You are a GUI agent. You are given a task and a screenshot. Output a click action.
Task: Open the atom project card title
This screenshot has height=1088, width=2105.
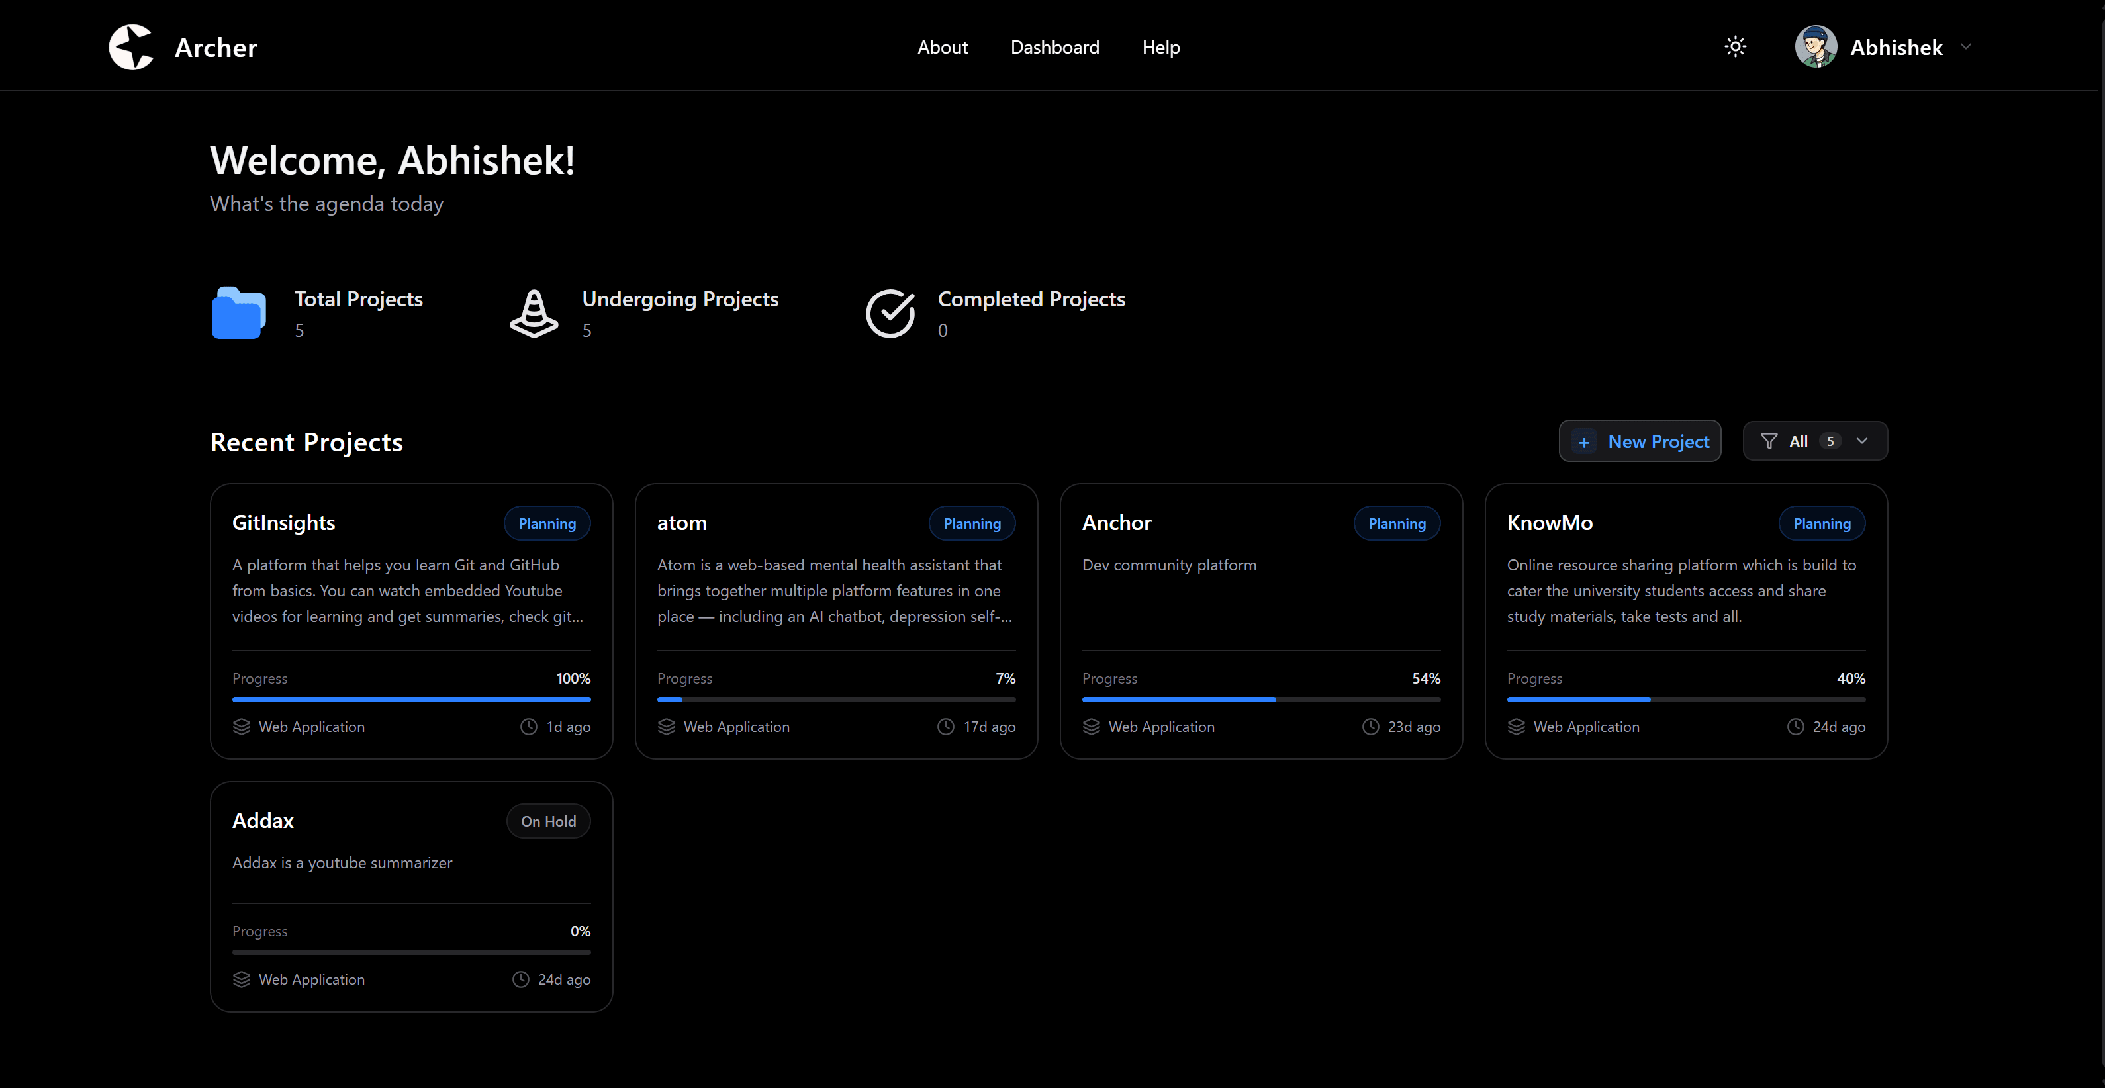coord(682,523)
